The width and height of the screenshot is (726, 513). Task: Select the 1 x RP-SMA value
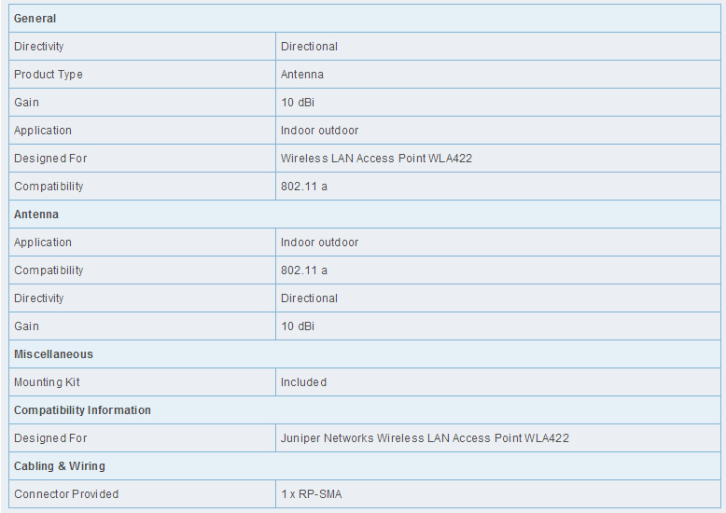tap(312, 494)
